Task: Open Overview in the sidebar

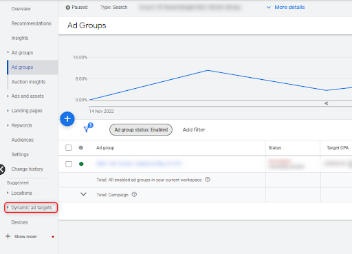Action: [x=21, y=9]
